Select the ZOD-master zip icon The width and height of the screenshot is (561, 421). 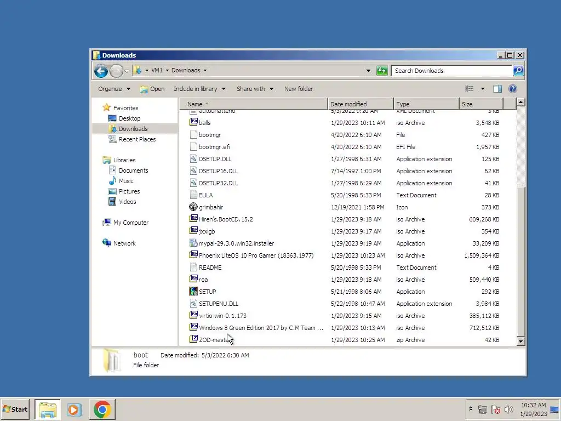(x=193, y=339)
